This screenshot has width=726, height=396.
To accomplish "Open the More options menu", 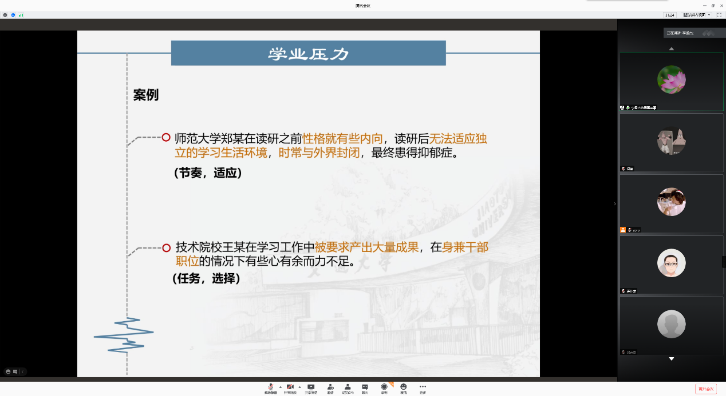I will [x=423, y=389].
